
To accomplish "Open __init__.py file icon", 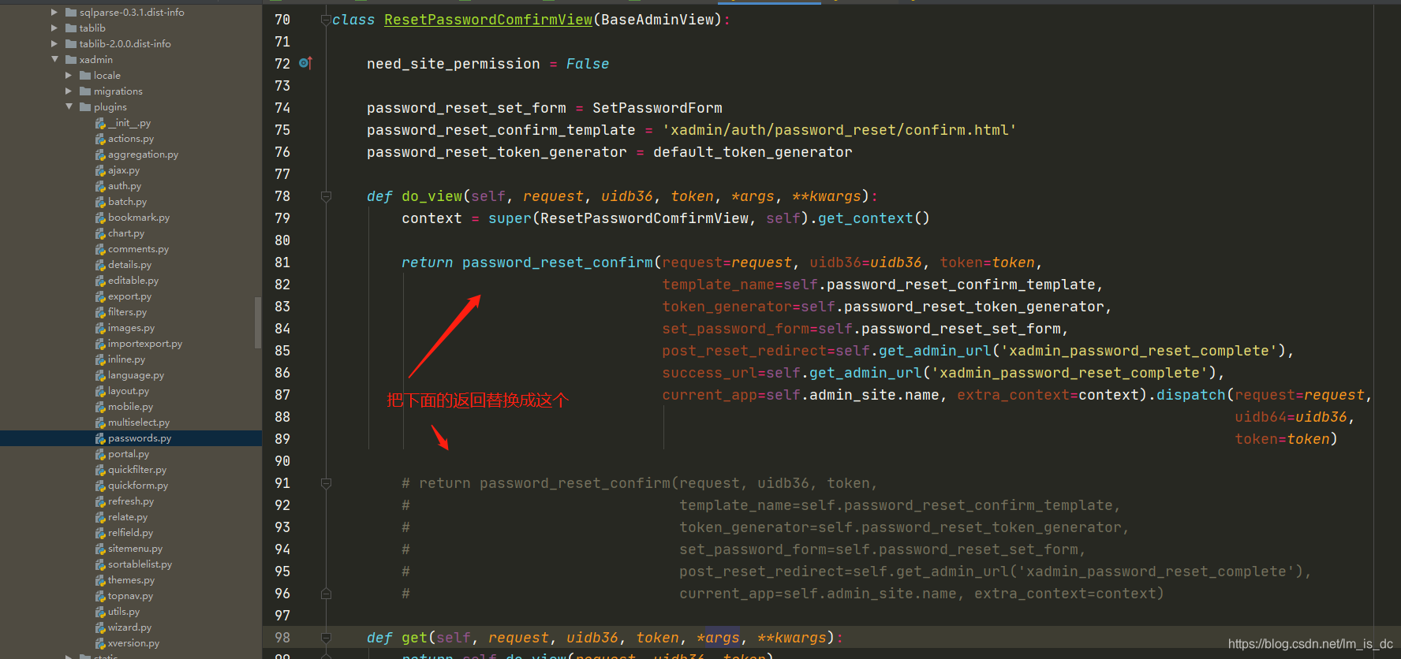I will tap(100, 123).
